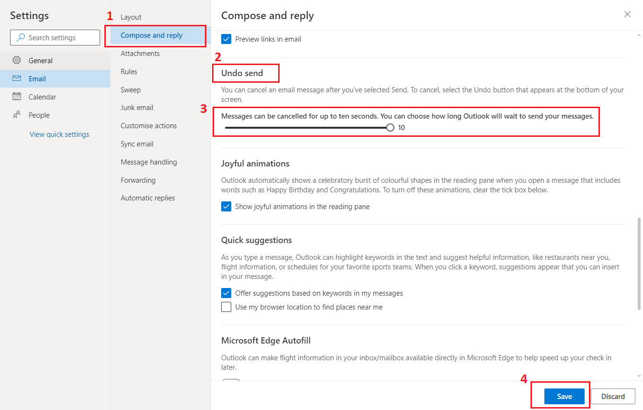Open Calendar settings using the calendar icon
Viewport: 643px width, 410px height.
pyautogui.click(x=17, y=97)
